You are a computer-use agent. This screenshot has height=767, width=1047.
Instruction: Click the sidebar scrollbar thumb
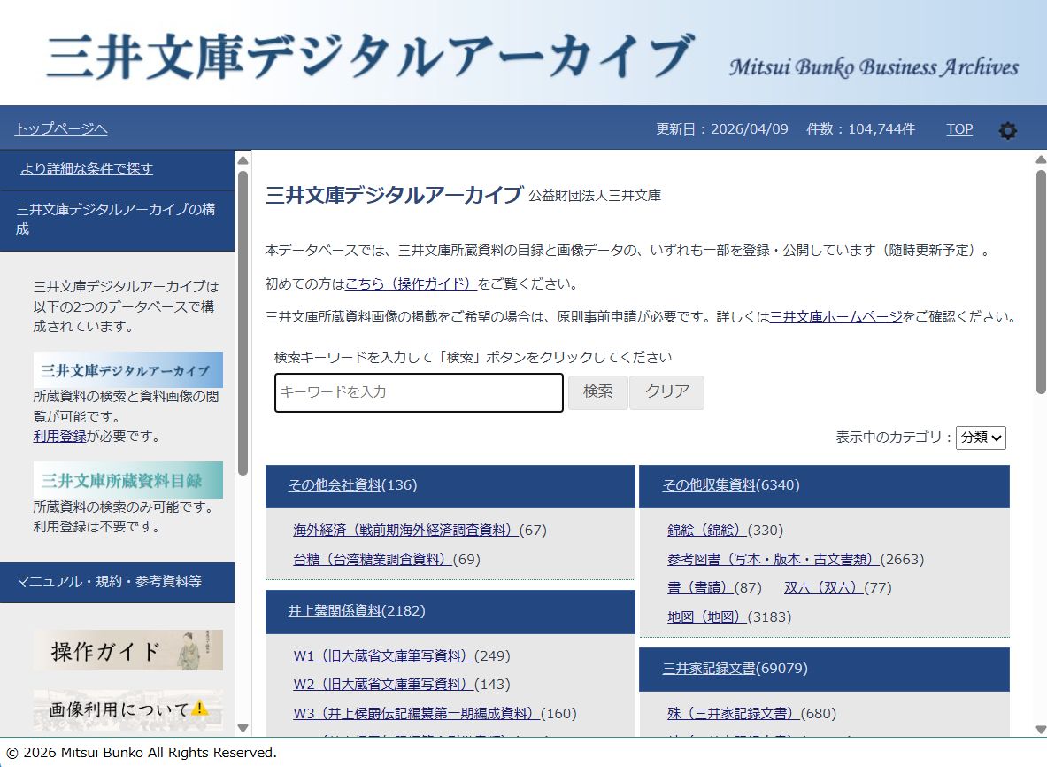(x=243, y=323)
